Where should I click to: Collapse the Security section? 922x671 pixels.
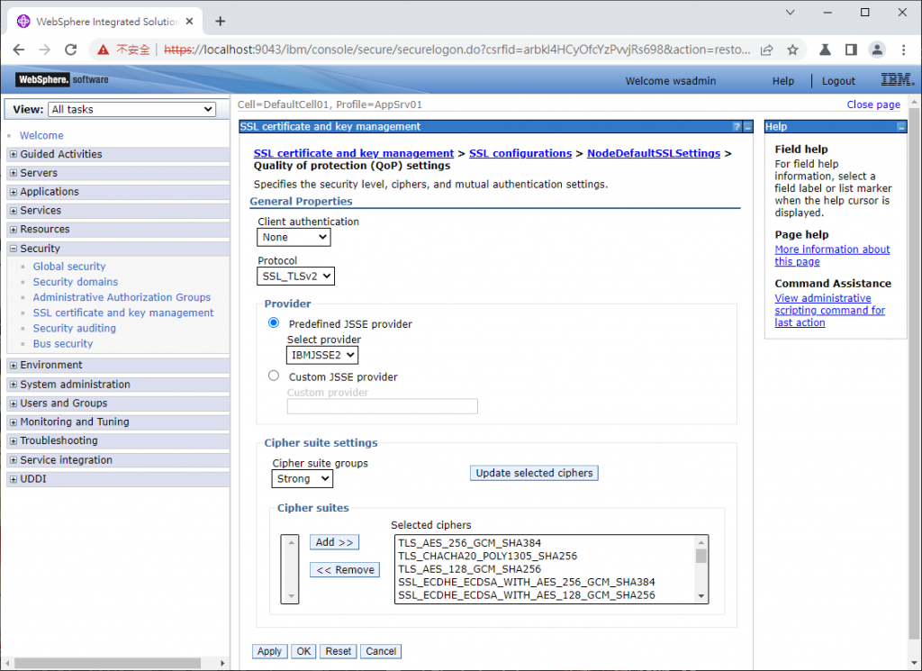pyautogui.click(x=14, y=249)
